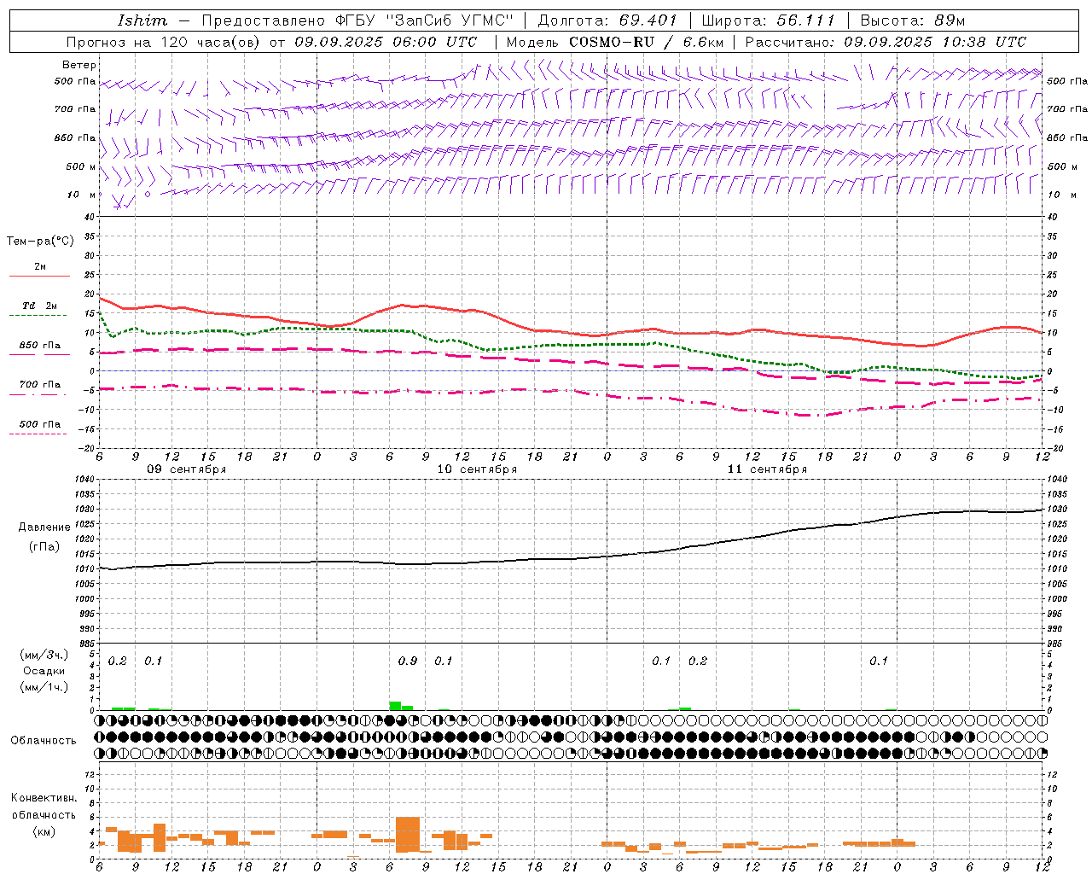Click the tallest orange convective cloud bar

pyautogui.click(x=408, y=835)
